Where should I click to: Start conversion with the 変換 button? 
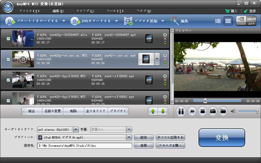(222, 137)
